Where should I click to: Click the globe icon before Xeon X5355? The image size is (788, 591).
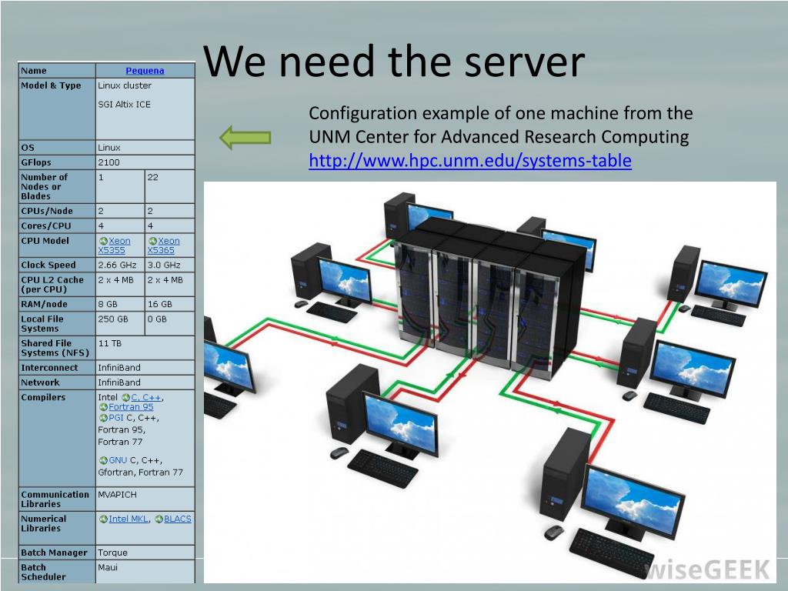[x=103, y=241]
